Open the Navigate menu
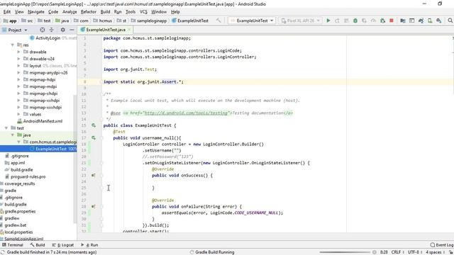The height and width of the screenshot is (255, 454). [x=36, y=12]
